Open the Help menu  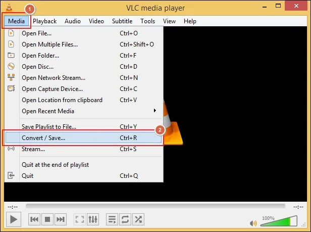pos(190,21)
